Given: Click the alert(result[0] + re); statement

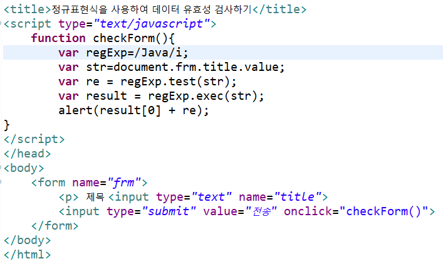Looking at the screenshot, I should click(133, 110).
